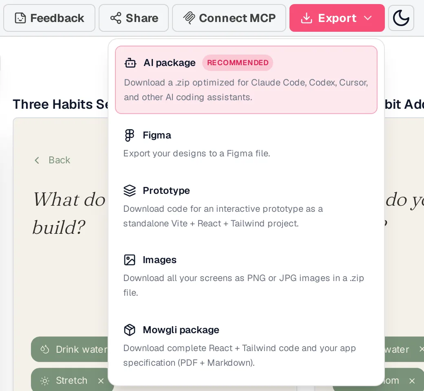Viewport: 424px width, 391px height.
Task: Toggle dark mode with moon icon
Action: pos(401,18)
